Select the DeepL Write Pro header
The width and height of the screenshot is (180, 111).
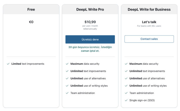coord(90,10)
